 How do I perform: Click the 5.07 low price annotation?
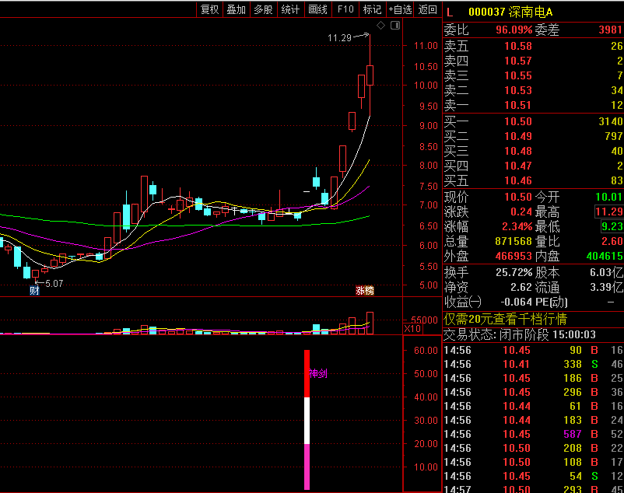click(x=54, y=284)
